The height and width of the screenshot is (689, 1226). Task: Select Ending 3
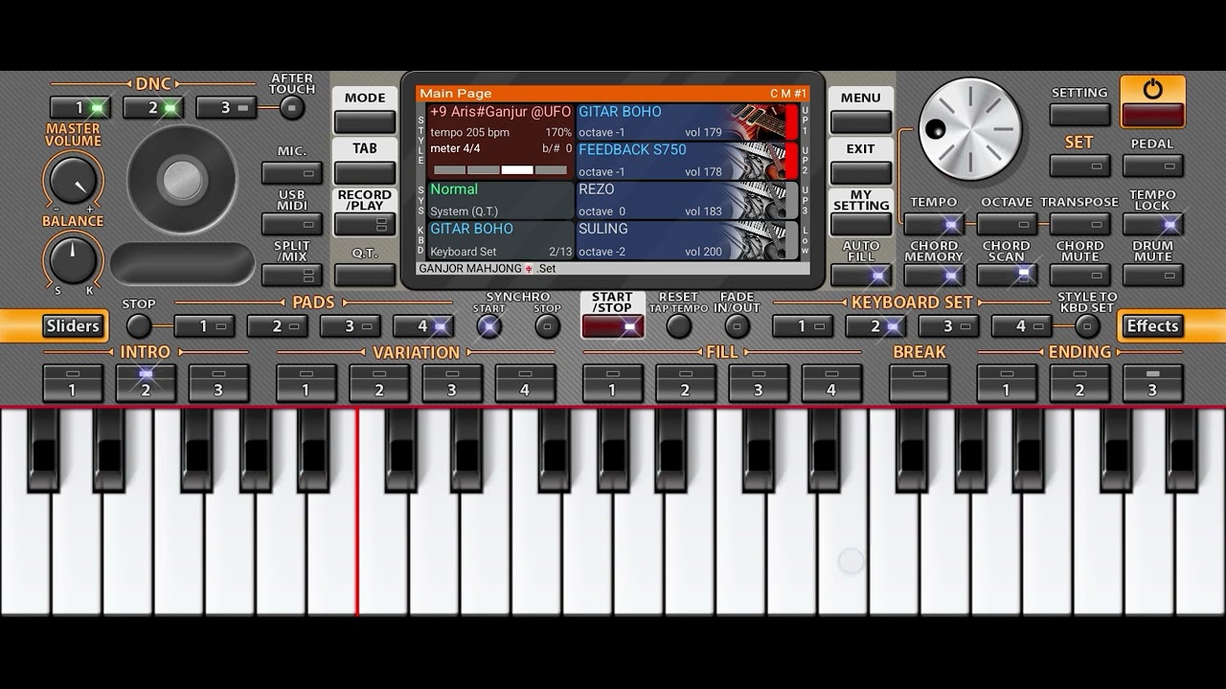pos(1152,383)
